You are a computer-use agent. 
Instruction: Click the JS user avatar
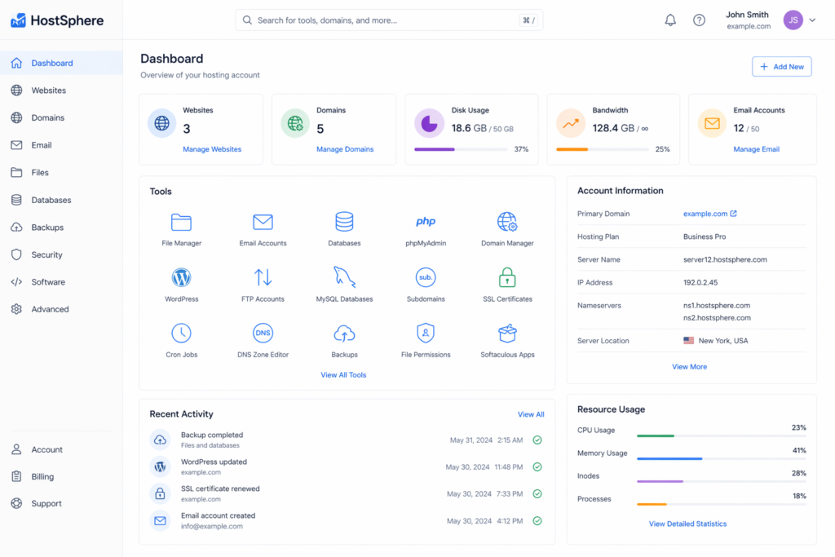(793, 20)
